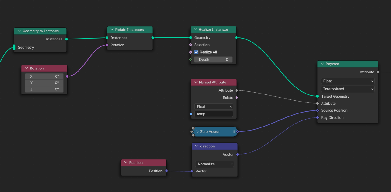Click the Target Geometry input socket on Raycast
Screen dimensions: 391x192
click(x=317, y=96)
